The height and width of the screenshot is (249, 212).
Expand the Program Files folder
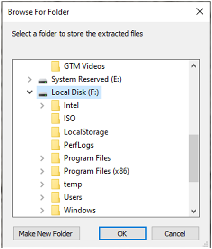click(x=42, y=158)
